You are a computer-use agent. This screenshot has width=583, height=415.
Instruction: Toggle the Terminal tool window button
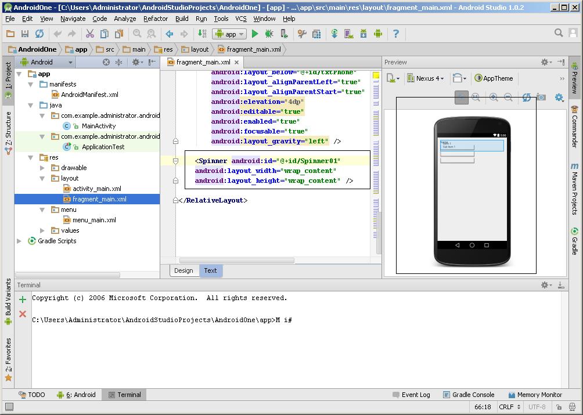coord(123,395)
